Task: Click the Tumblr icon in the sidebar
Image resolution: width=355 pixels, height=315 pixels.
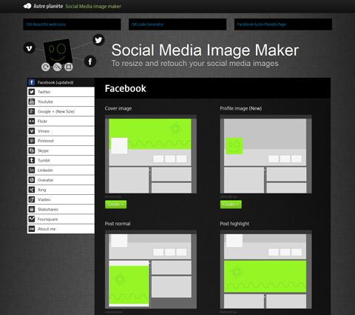Action: coord(32,160)
